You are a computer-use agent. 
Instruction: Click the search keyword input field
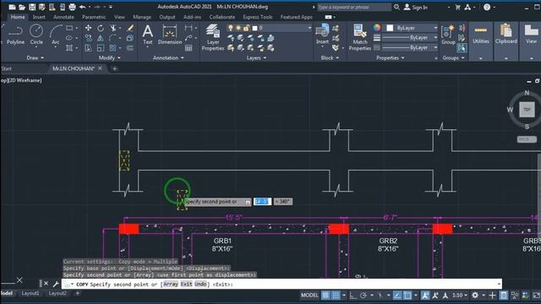354,8
